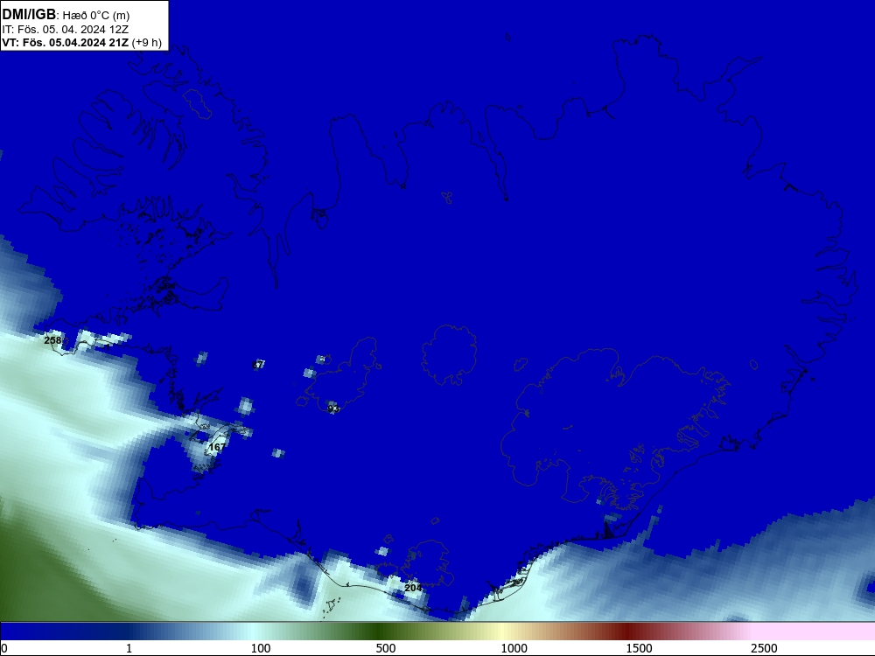Screen dimensions: 875x656
Task: Click the VT valid time line
Action: pyautogui.click(x=82, y=42)
